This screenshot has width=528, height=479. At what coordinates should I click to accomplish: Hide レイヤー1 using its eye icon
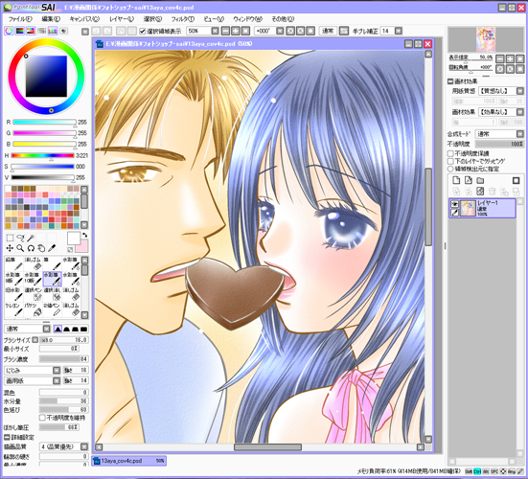(454, 204)
